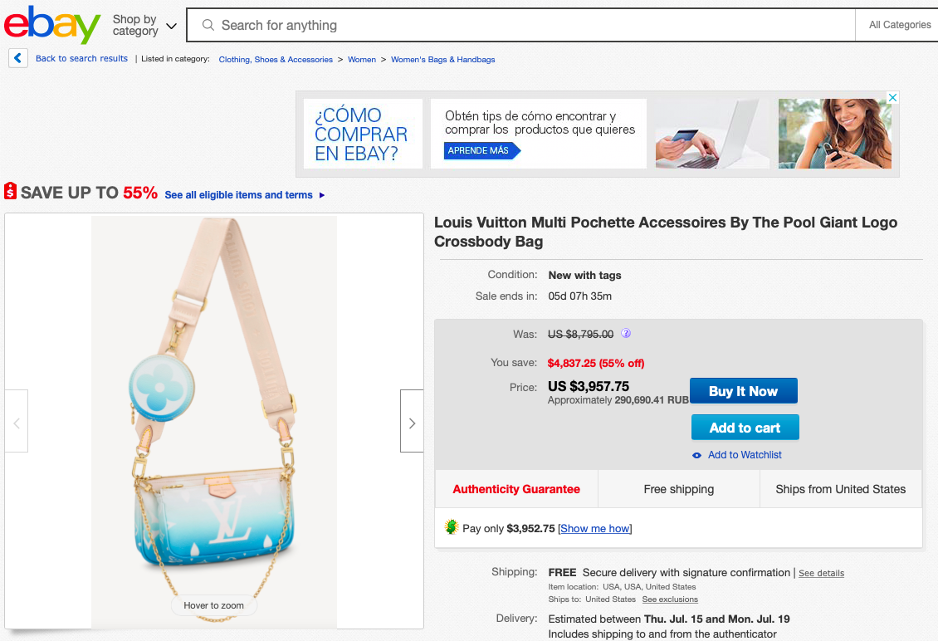
Task: Open the All Categories dropdown
Action: pyautogui.click(x=899, y=25)
